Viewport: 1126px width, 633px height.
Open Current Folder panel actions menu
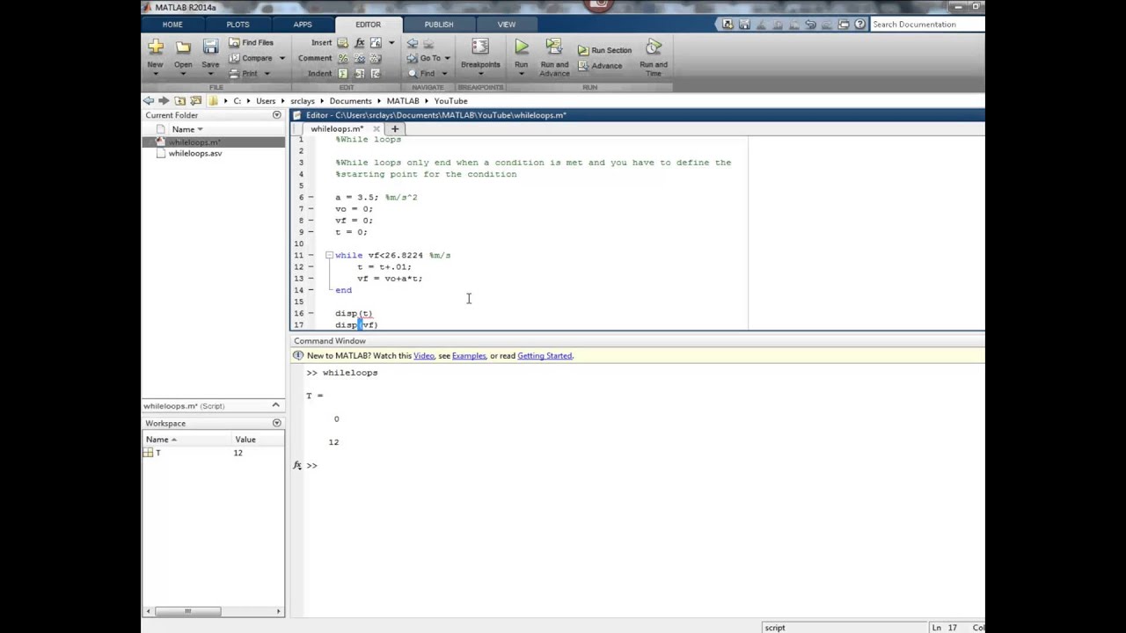276,115
